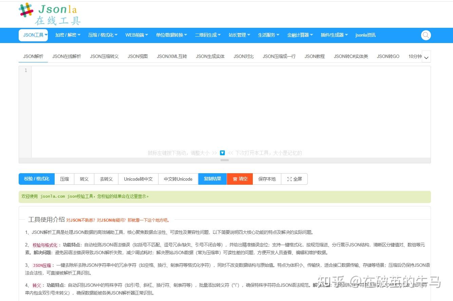Image resolution: width=453 pixels, height=301 pixels.
Task: Expand the 单位/数据转换 navigation dropdown
Action: 171,35
